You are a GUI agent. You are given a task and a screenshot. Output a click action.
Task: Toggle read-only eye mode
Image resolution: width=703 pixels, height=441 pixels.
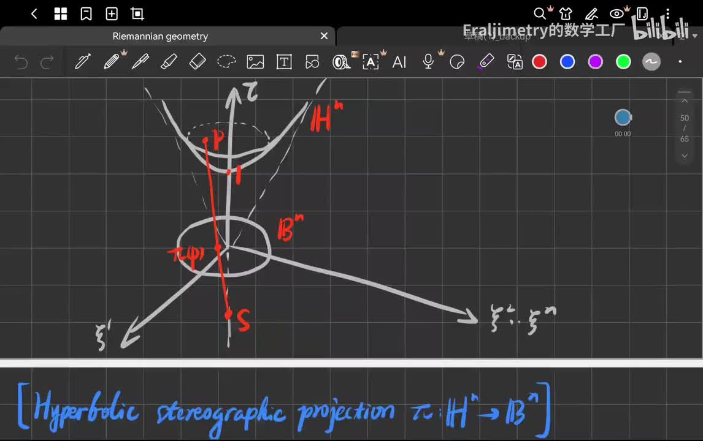click(x=617, y=14)
